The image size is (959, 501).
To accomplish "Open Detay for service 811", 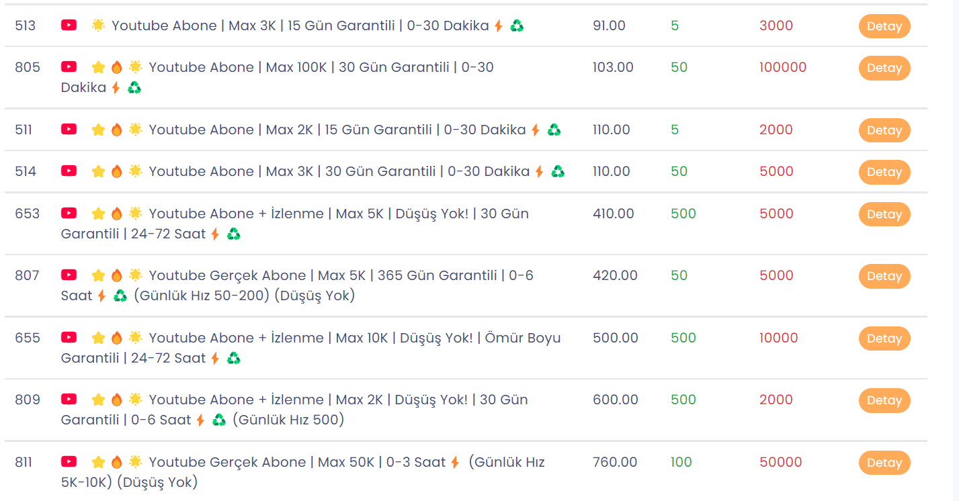I will point(884,463).
